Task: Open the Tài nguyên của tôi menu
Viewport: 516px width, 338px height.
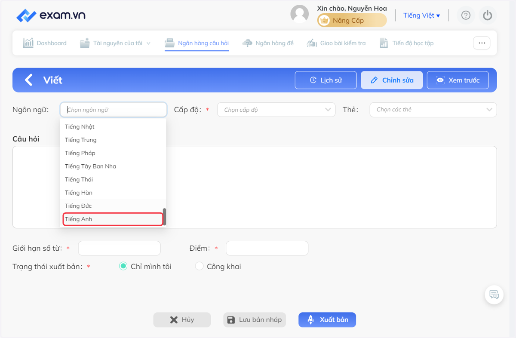Action: point(115,43)
